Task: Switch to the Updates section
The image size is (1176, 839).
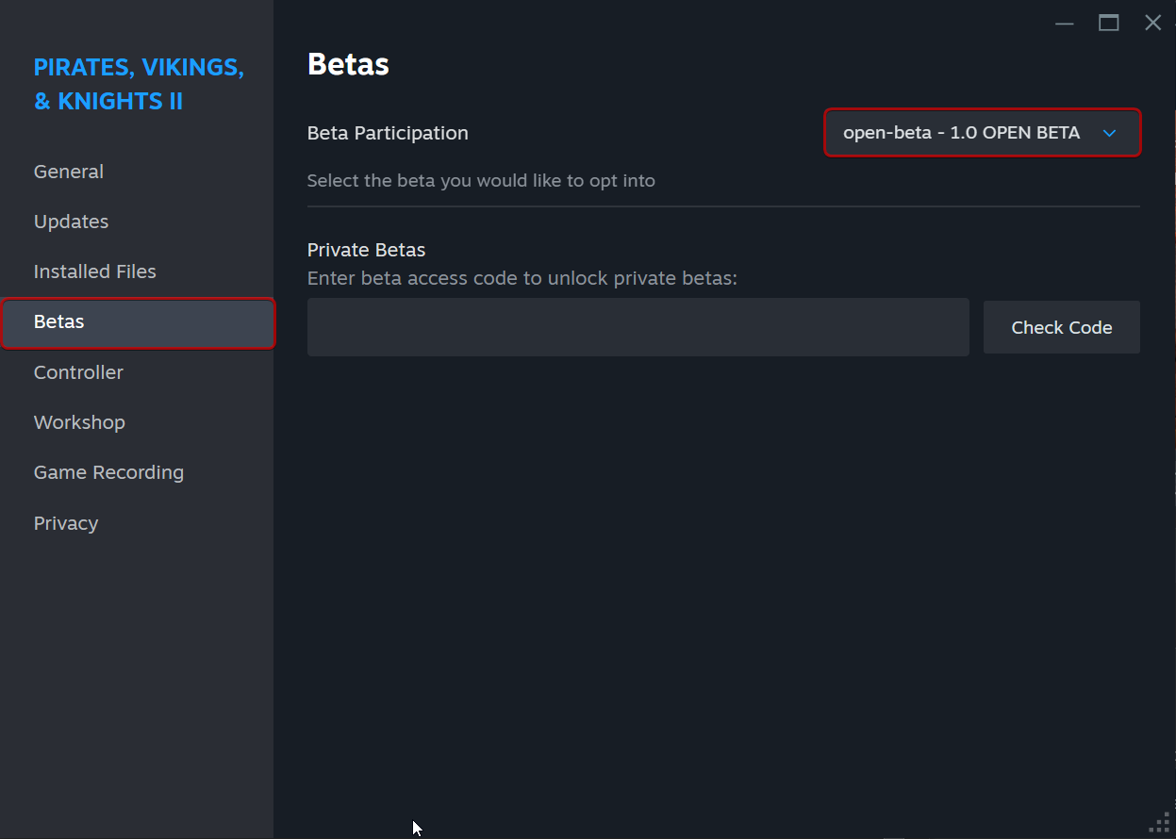Action: point(71,222)
